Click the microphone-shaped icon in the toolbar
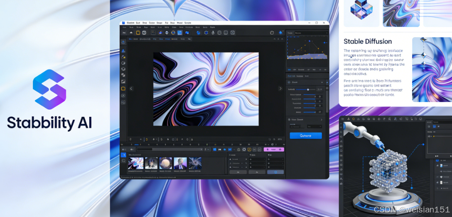 (213, 33)
